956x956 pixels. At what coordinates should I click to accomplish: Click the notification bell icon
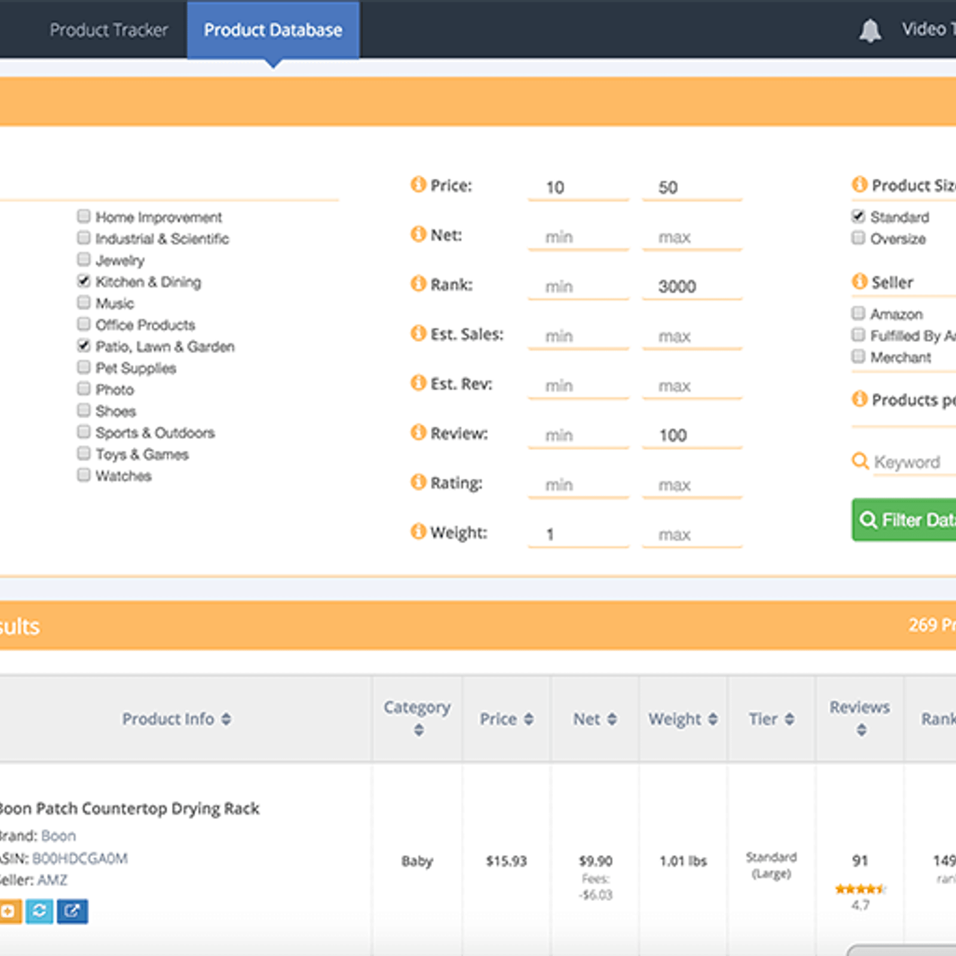869,30
